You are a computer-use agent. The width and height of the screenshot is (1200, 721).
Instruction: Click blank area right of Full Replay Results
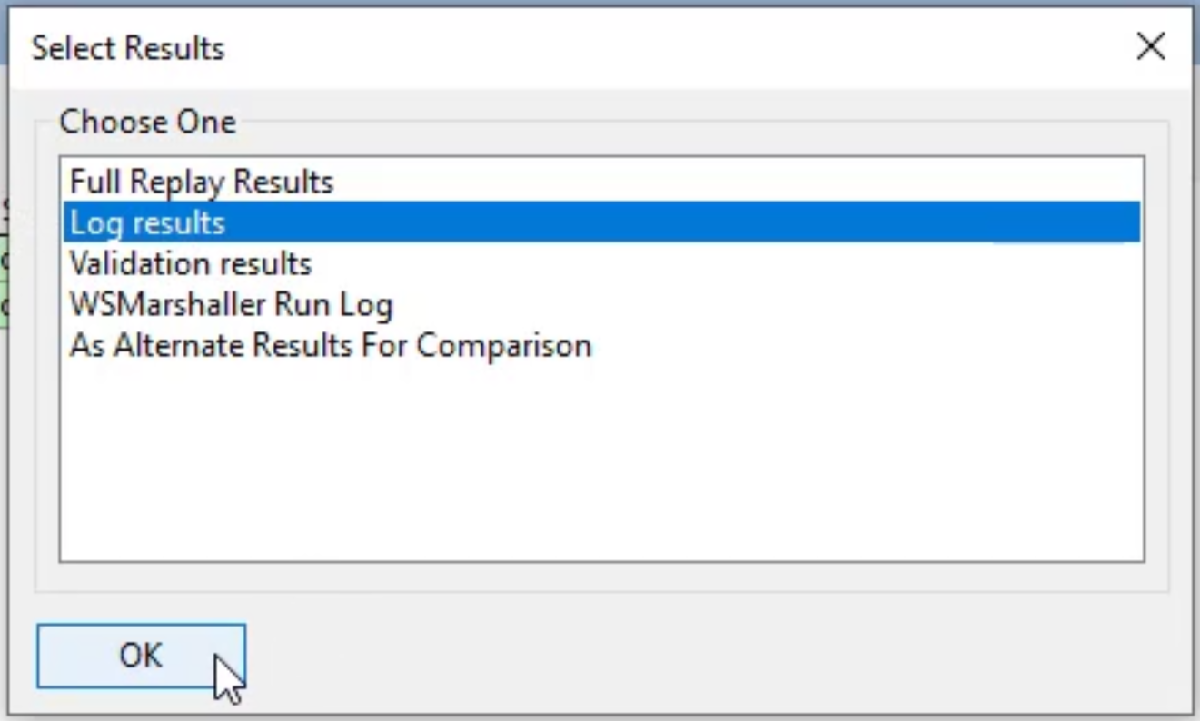[736, 182]
